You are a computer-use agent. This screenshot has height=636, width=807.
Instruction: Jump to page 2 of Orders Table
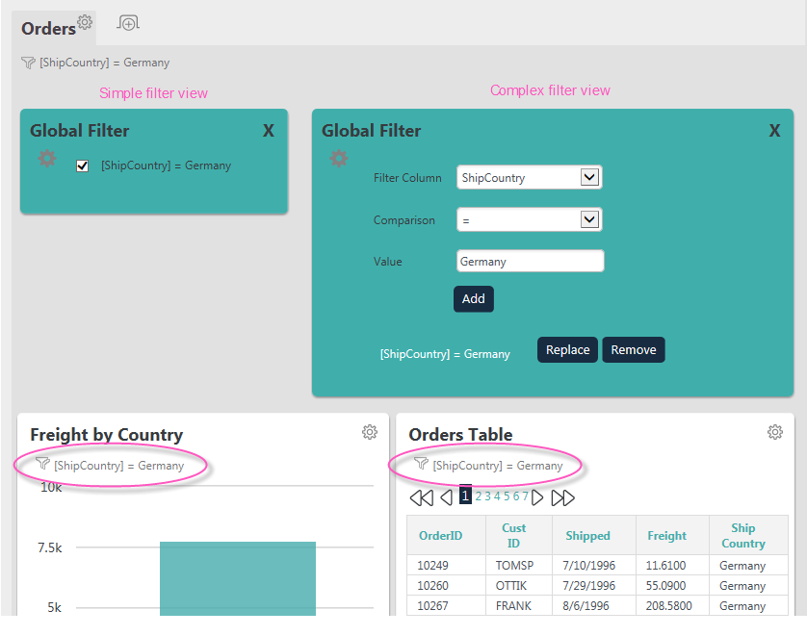[479, 496]
